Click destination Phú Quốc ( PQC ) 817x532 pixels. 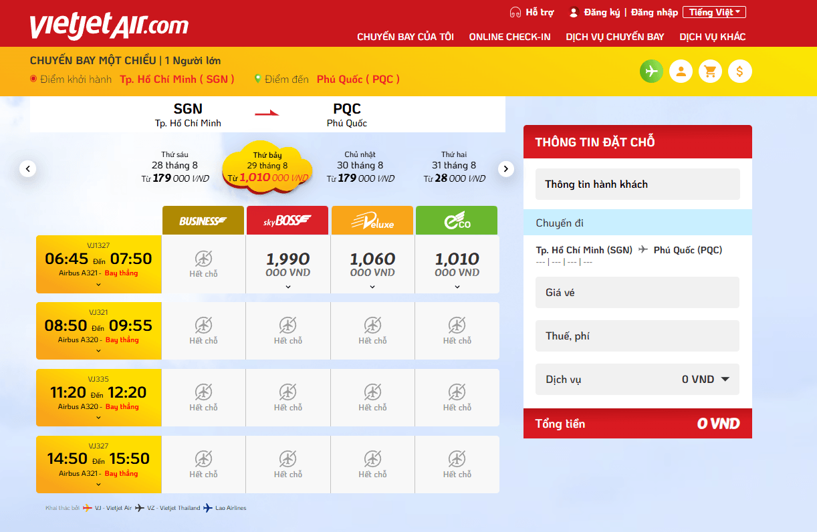click(x=358, y=79)
